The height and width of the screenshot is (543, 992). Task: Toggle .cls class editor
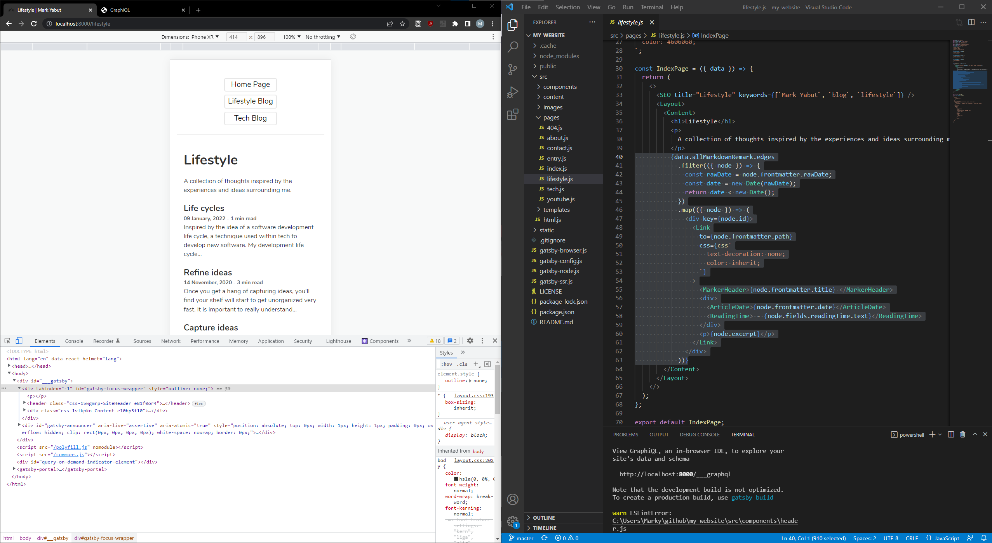tap(462, 364)
